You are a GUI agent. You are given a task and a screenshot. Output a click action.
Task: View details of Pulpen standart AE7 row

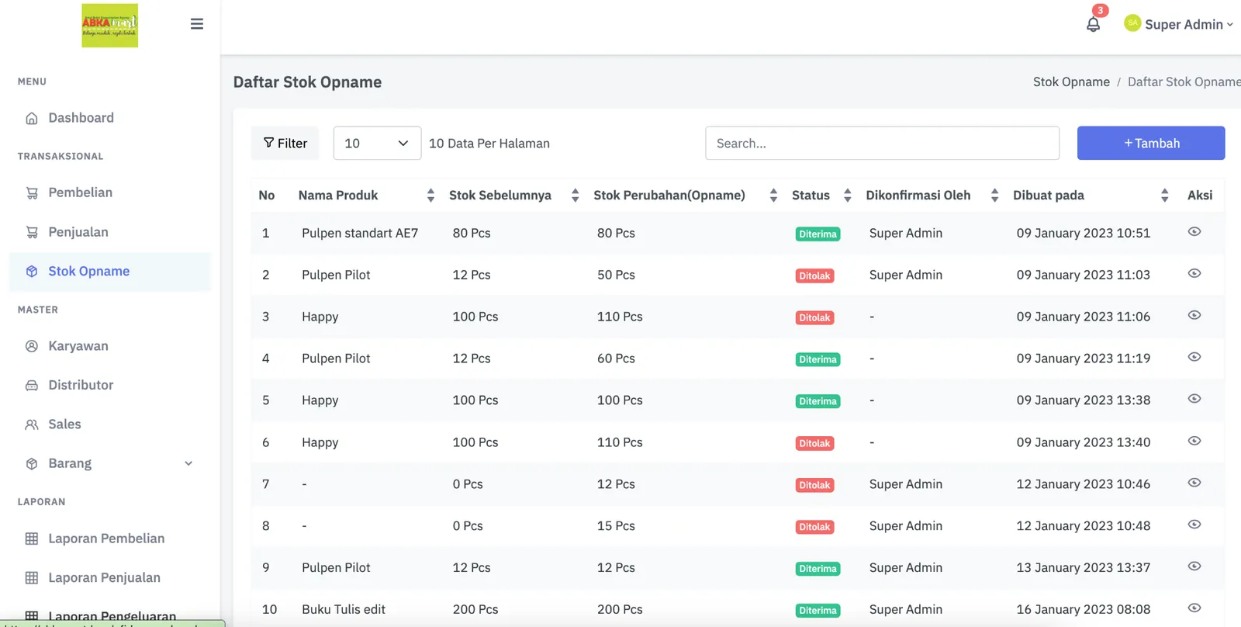(1194, 232)
